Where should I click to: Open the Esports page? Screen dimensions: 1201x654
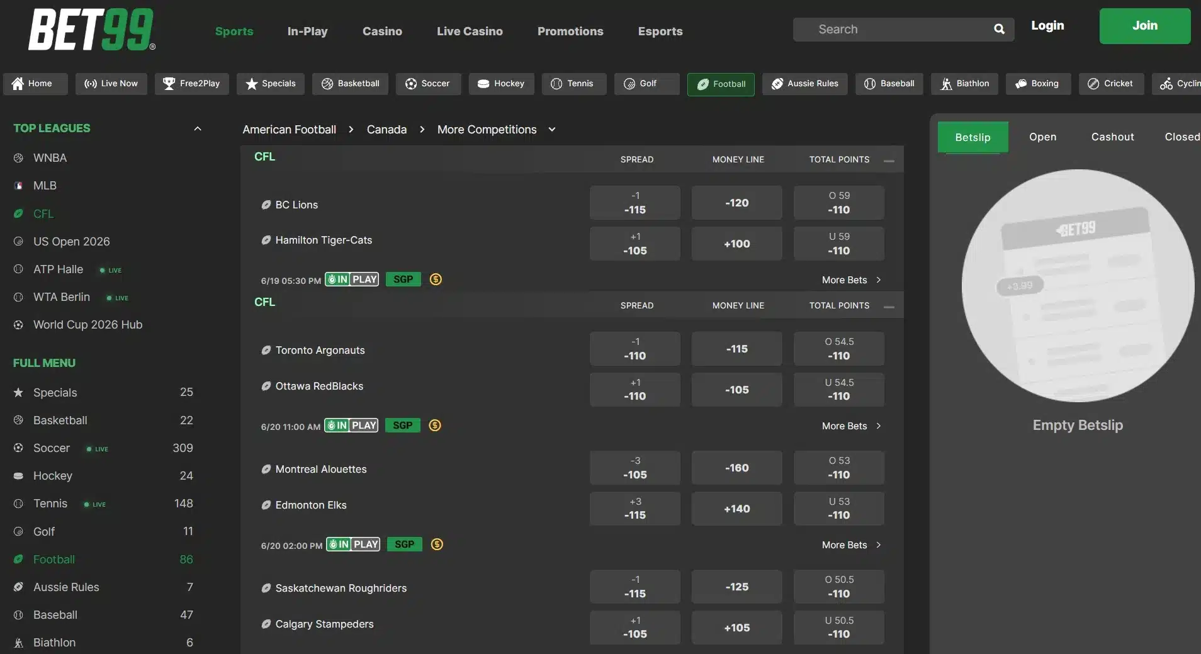pyautogui.click(x=660, y=31)
